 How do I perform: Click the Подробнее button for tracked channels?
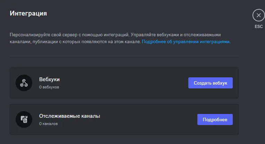(x=215, y=119)
